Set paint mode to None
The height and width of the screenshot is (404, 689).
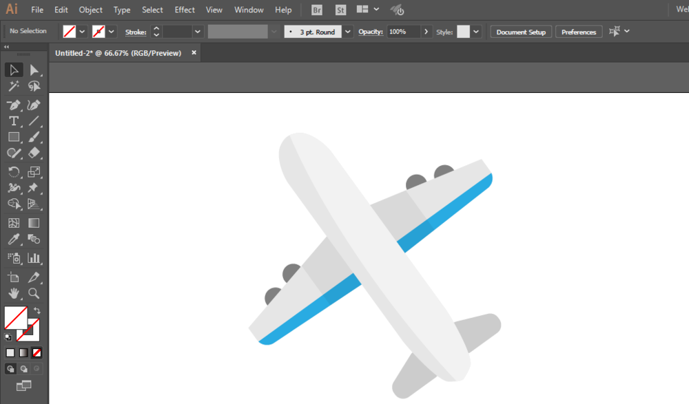pos(37,352)
